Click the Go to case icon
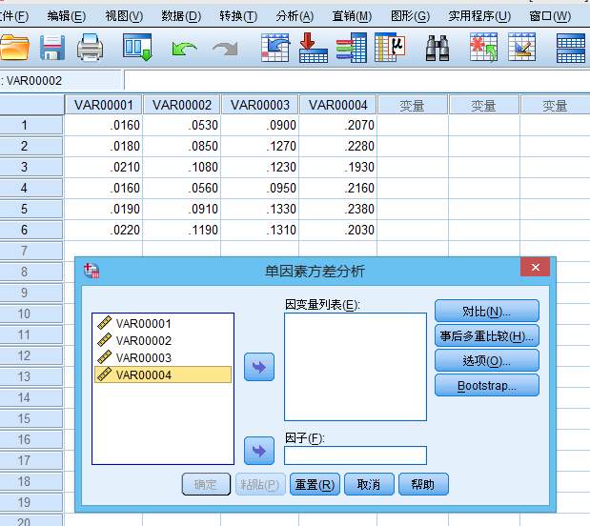Viewport: 590px width, 526px height. [275, 48]
